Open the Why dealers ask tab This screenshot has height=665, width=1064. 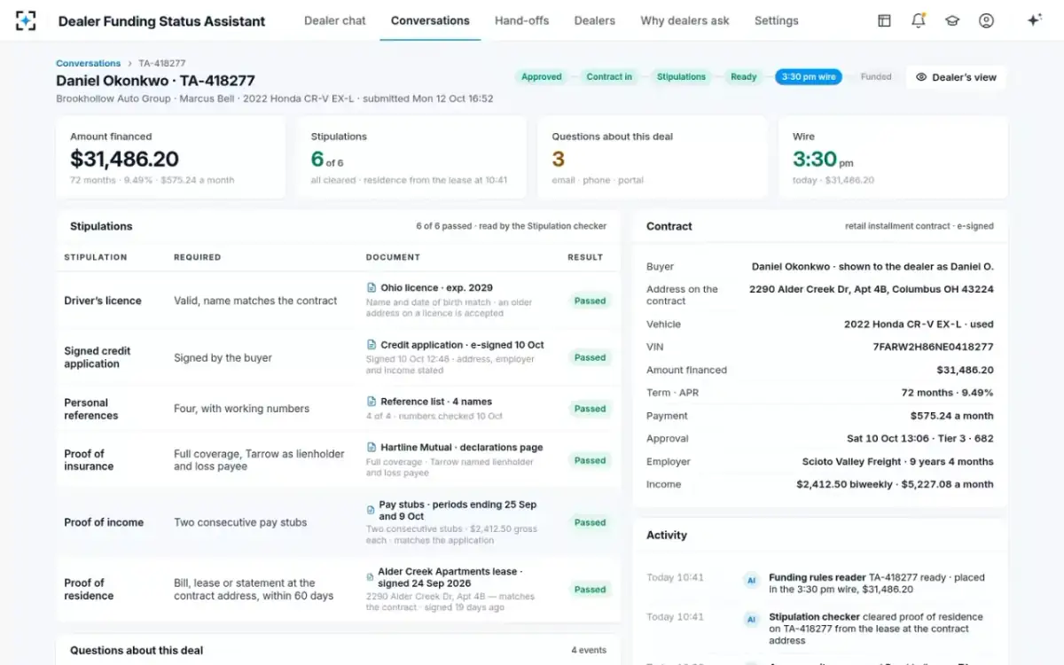685,20
